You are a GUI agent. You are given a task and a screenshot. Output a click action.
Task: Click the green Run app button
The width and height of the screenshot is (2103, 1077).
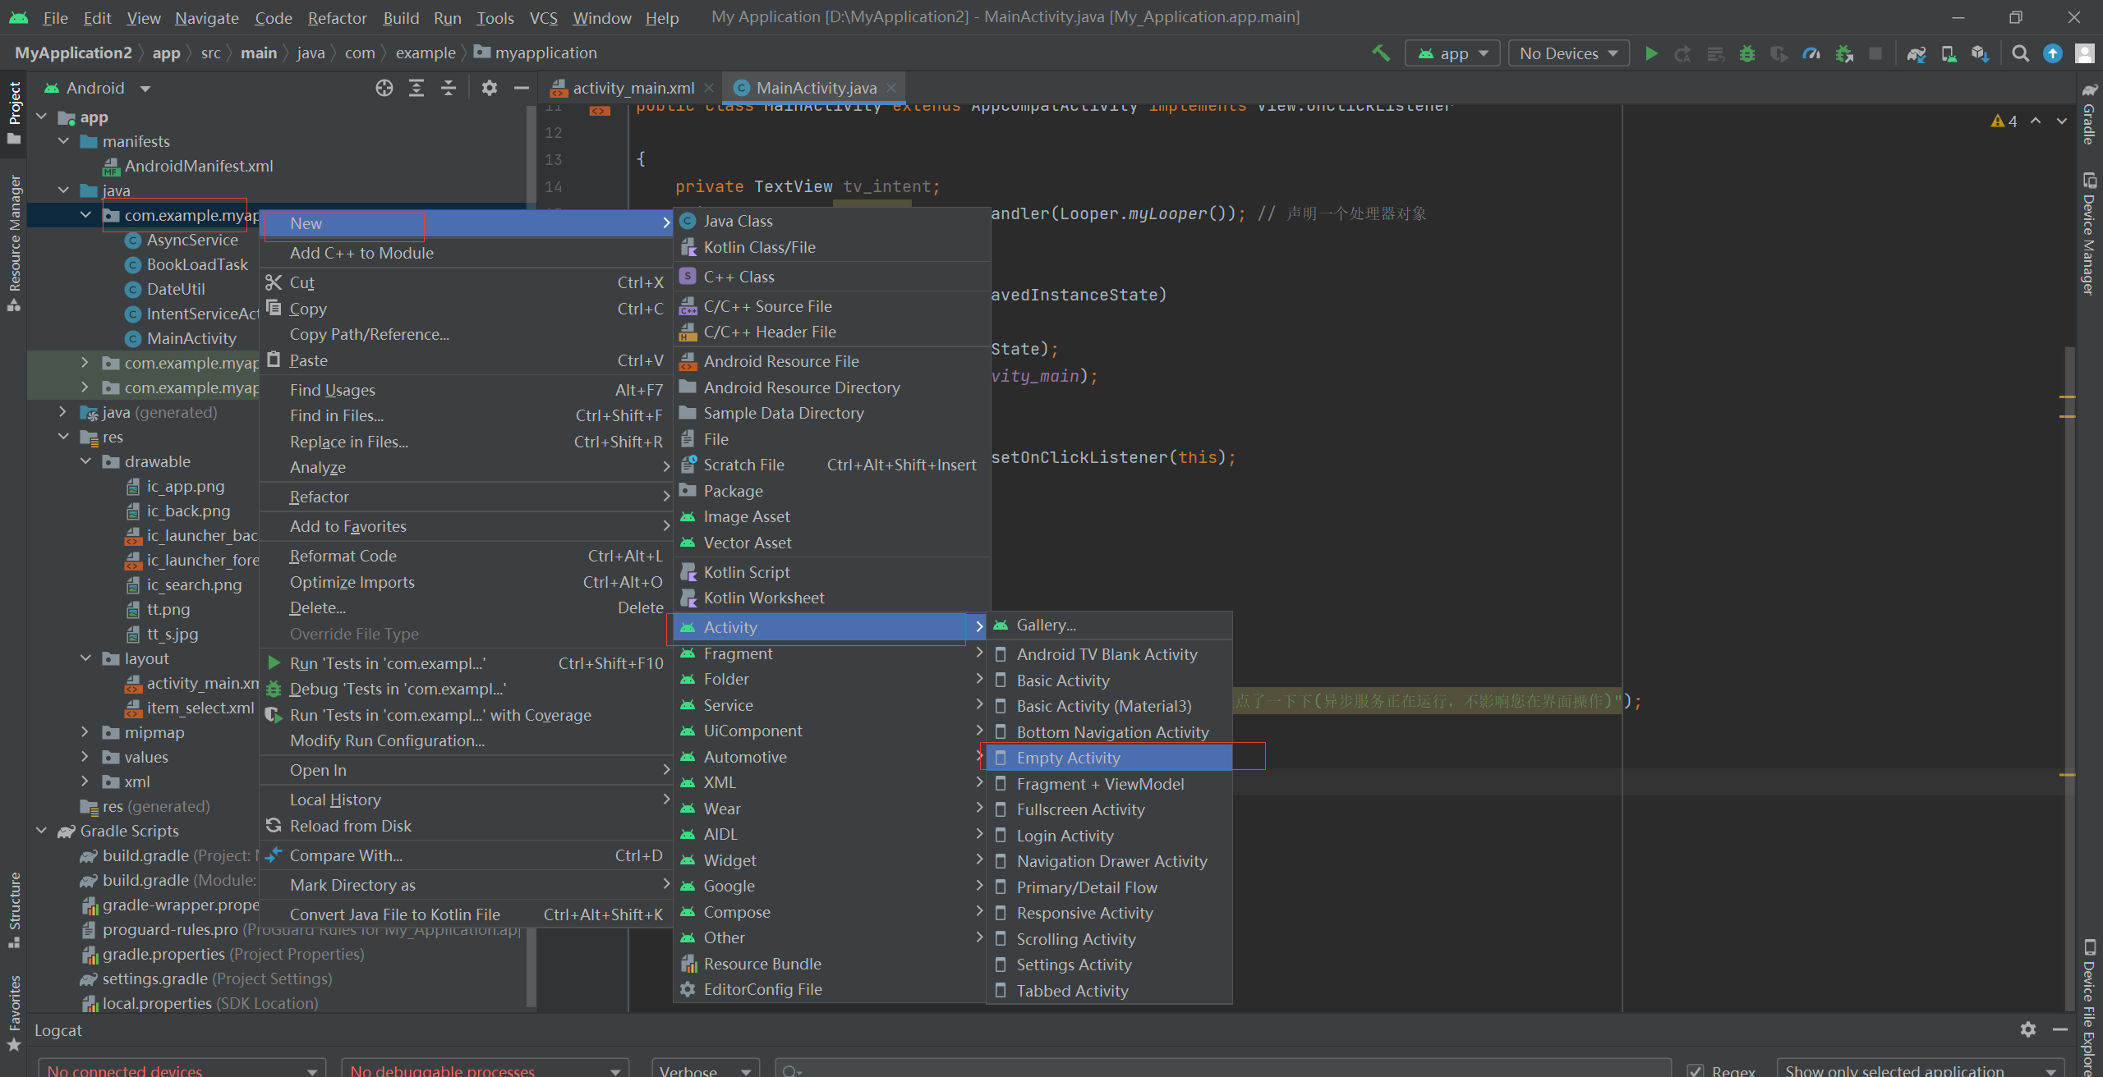tap(1651, 53)
